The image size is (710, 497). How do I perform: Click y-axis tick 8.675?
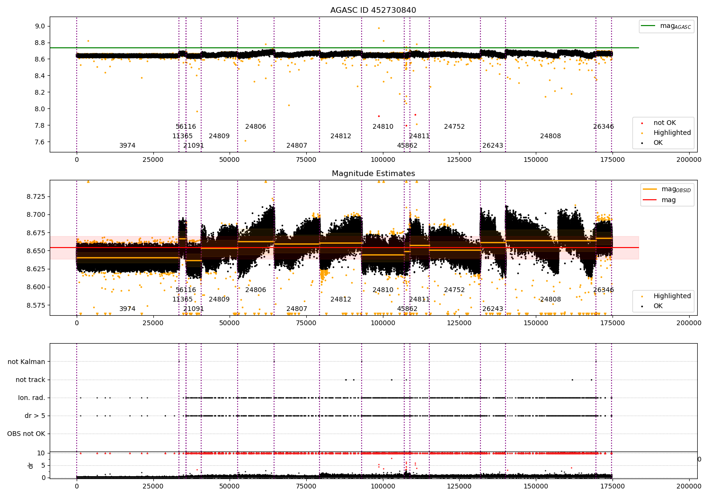pos(36,233)
